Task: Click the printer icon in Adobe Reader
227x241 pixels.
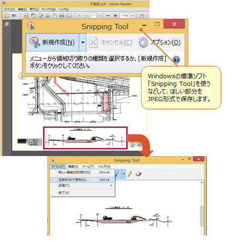Action: [62, 15]
